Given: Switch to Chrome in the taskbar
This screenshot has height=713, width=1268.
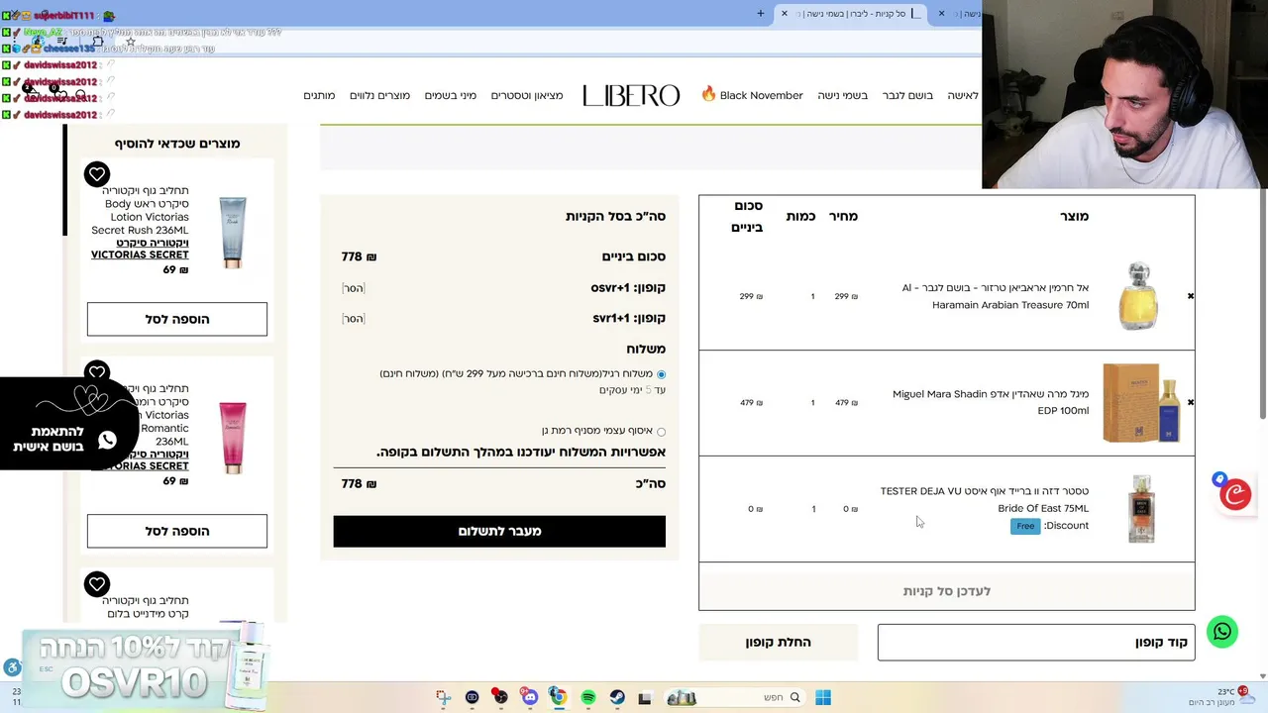Looking at the screenshot, I should 558,697.
